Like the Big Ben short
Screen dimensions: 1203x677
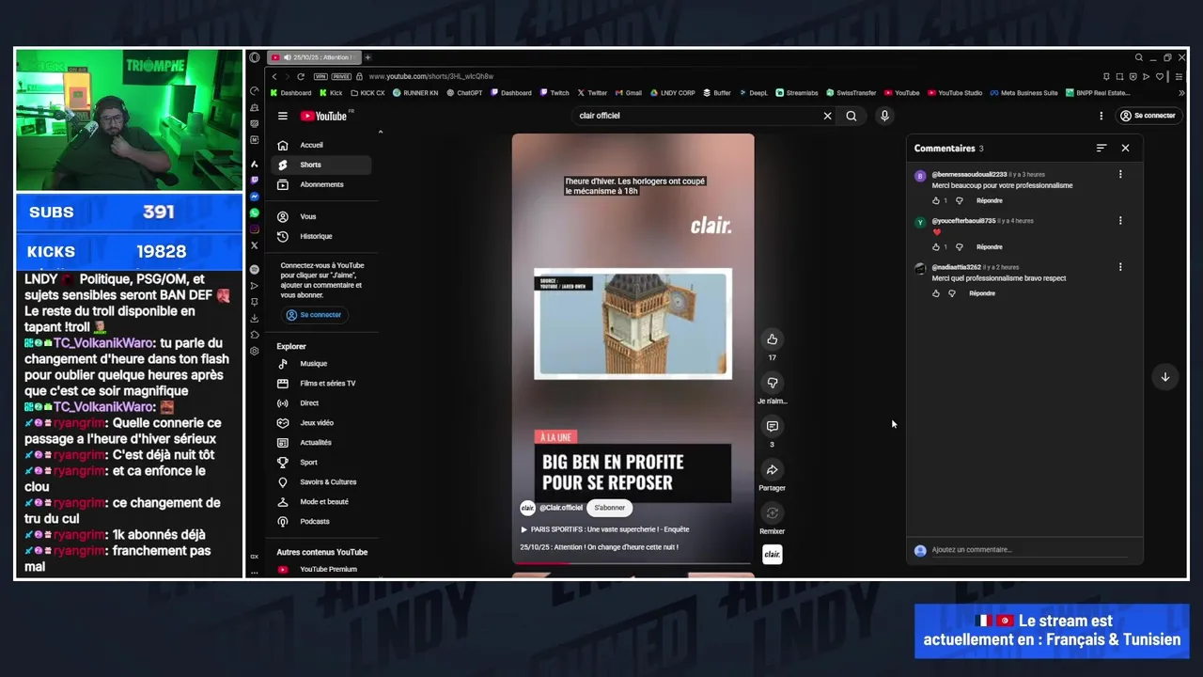pyautogui.click(x=772, y=339)
